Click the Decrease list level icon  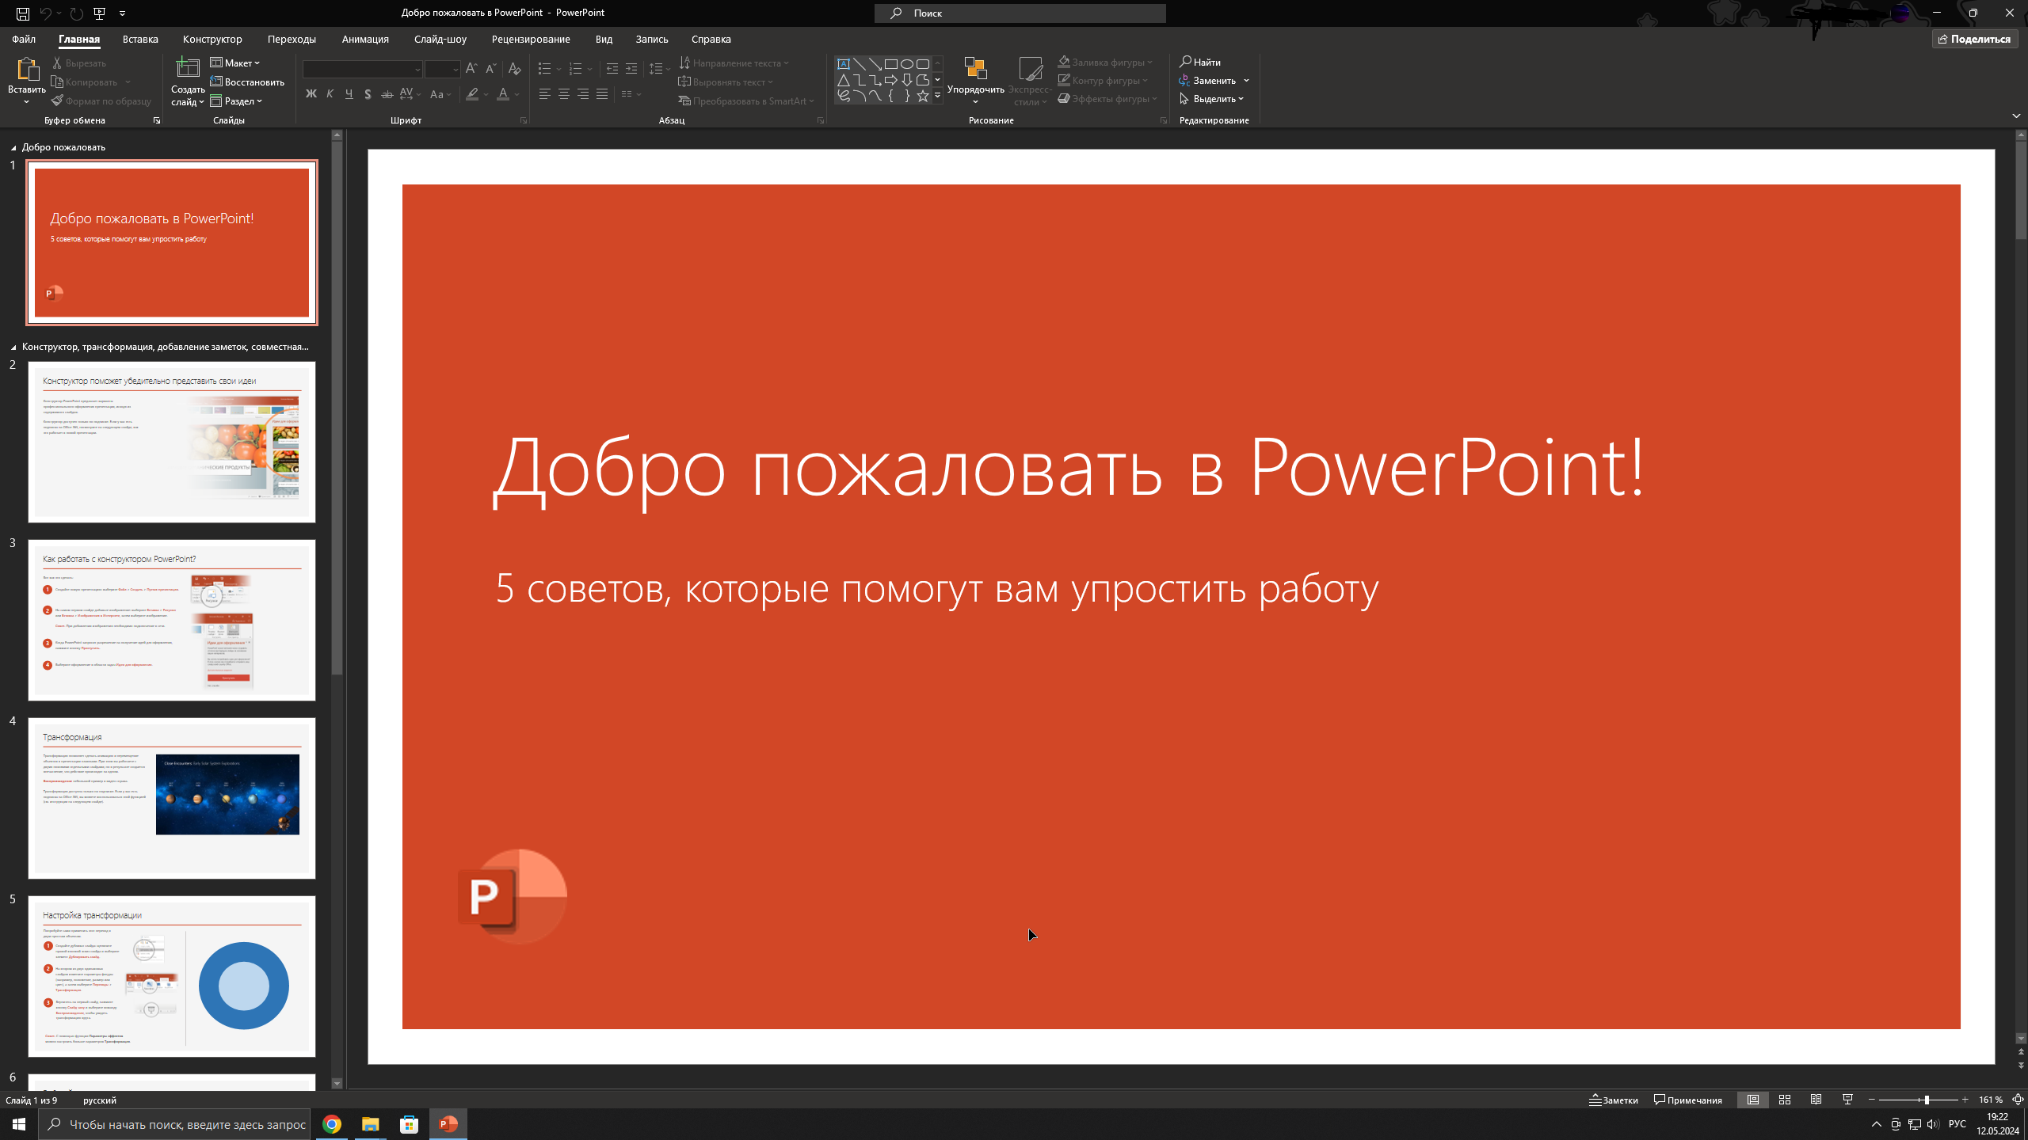[612, 70]
